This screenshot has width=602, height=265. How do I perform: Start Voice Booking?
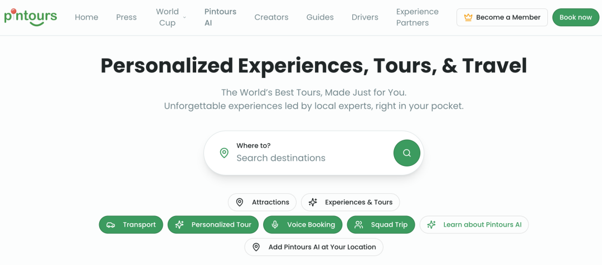tap(303, 225)
